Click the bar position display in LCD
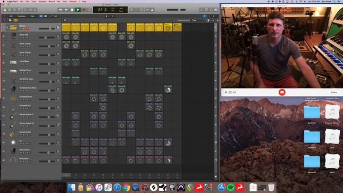Viewport: 343px width, 193px height. coord(102,10)
